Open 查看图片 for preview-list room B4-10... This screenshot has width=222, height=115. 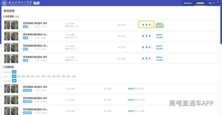coord(131,111)
